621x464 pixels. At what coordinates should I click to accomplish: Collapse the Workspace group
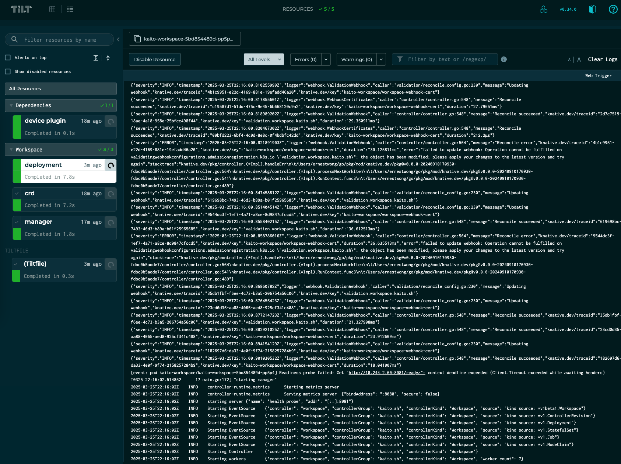(61, 150)
